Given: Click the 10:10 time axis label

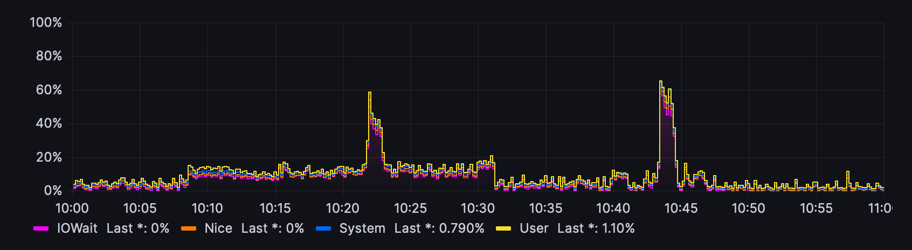Looking at the screenshot, I should [208, 208].
